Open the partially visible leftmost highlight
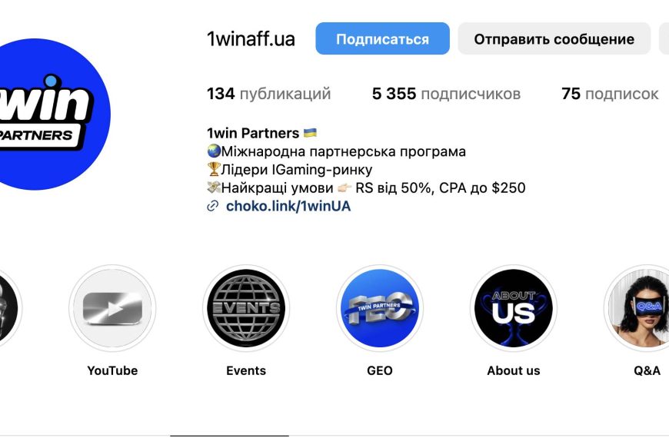 pos(10,308)
